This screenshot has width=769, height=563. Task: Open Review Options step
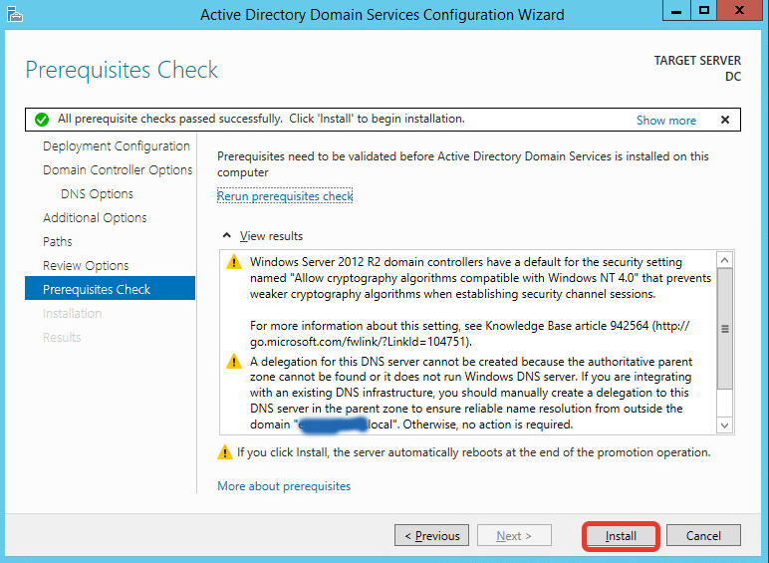pyautogui.click(x=86, y=265)
